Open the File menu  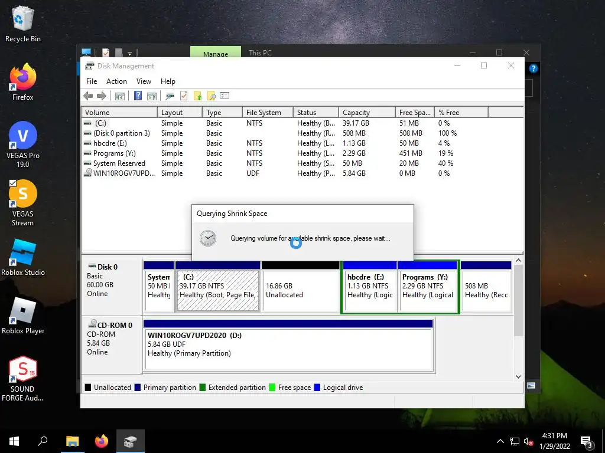(92, 81)
